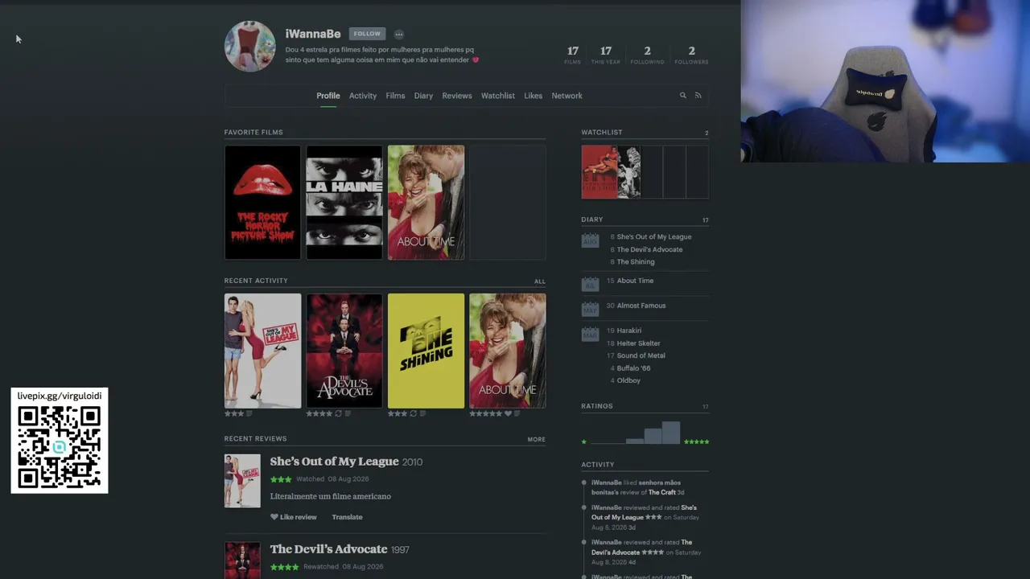Click review icon under The Shining poster

click(422, 414)
